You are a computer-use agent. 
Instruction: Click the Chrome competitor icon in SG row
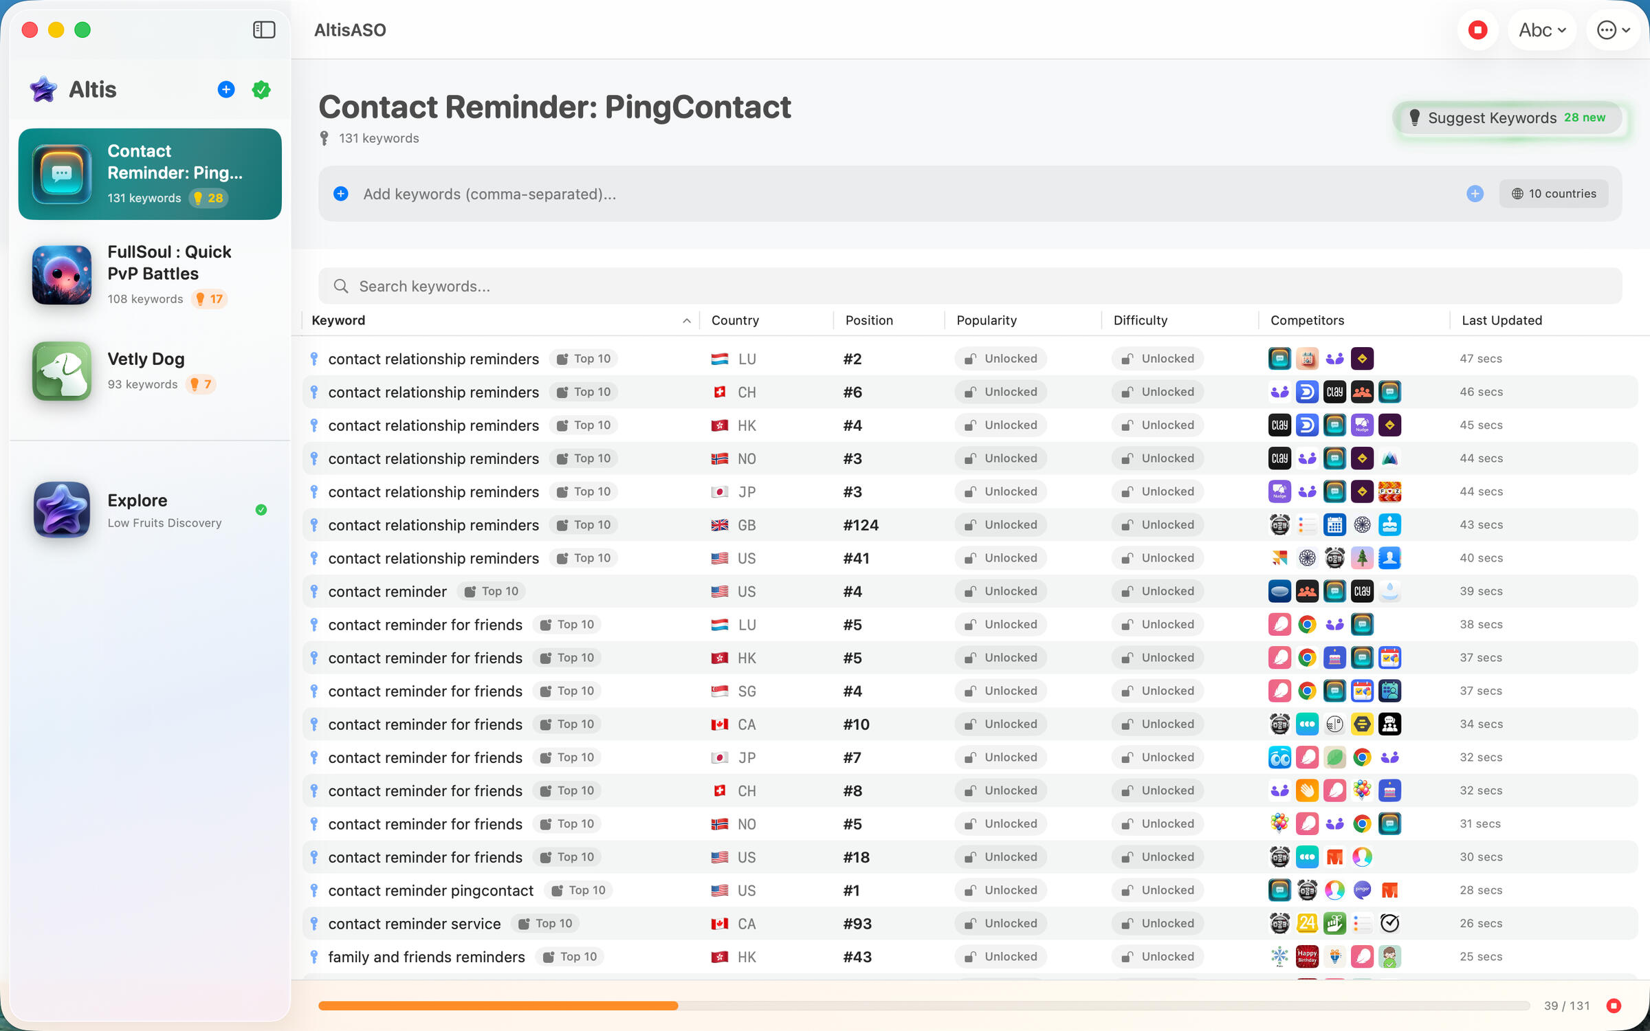pyautogui.click(x=1307, y=691)
